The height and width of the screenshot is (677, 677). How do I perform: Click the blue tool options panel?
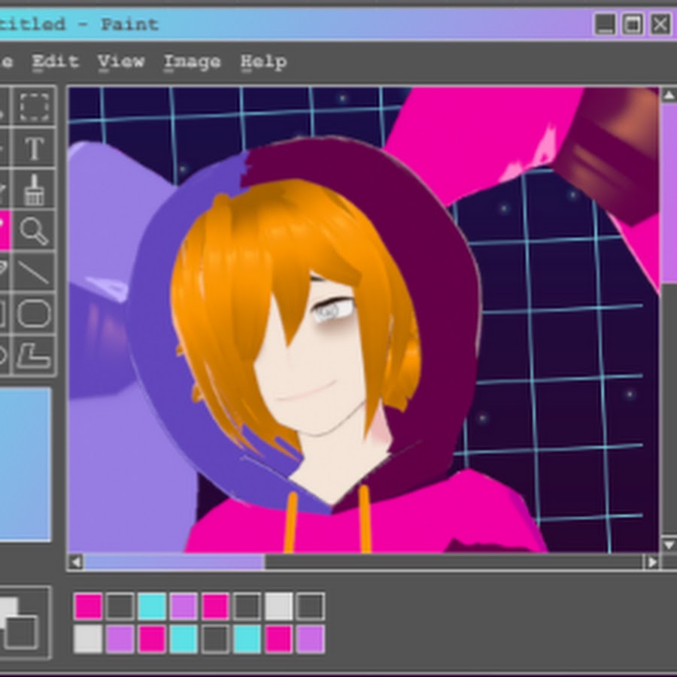coord(25,464)
